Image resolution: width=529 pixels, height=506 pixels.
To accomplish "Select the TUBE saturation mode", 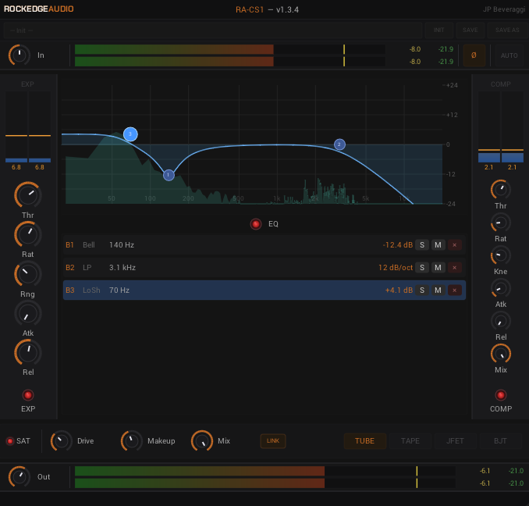I will click(364, 441).
